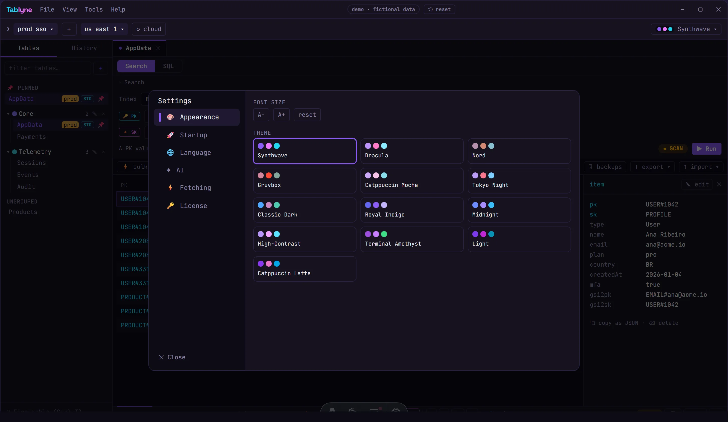Switch to the History tab
Image resolution: width=728 pixels, height=422 pixels.
click(84, 48)
